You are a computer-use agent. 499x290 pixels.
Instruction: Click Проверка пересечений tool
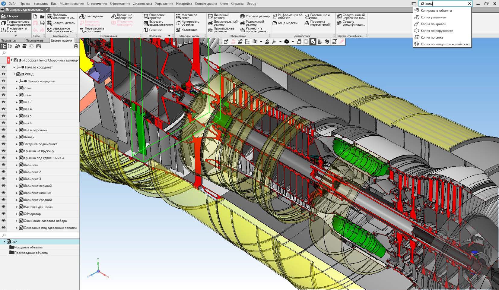[307, 23]
